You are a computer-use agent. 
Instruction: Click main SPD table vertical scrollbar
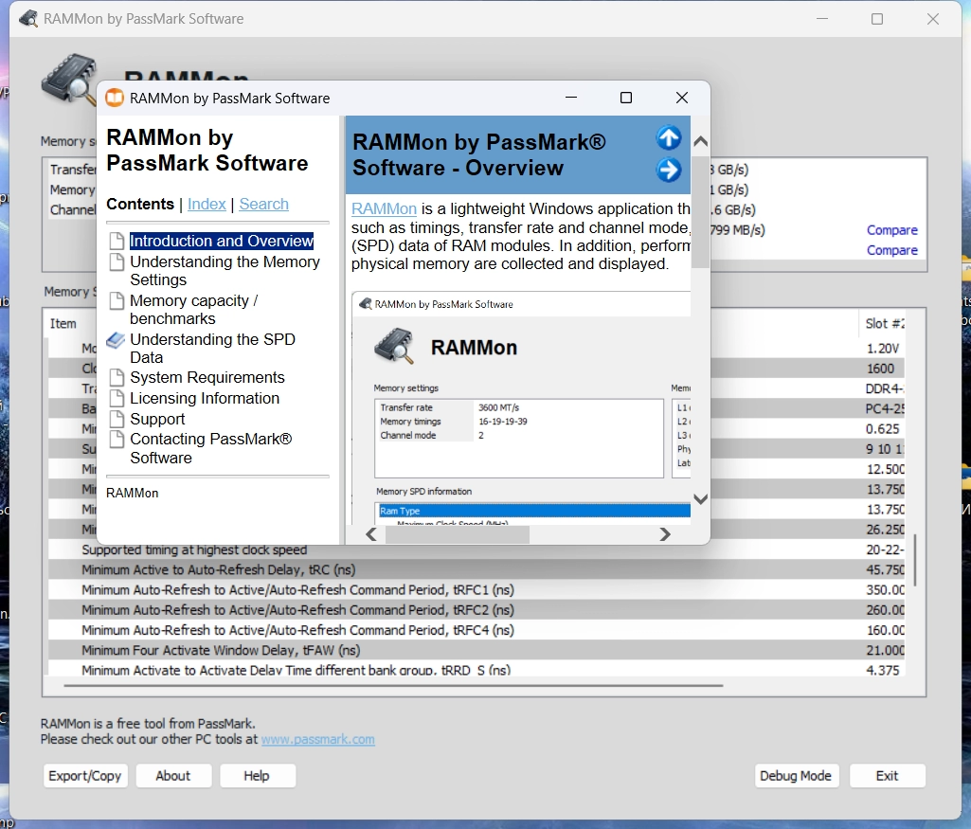click(x=915, y=560)
